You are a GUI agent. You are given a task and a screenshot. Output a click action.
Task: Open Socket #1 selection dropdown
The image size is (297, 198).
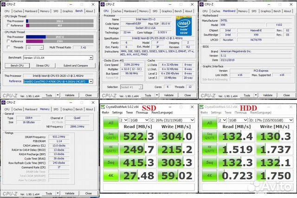(131, 87)
